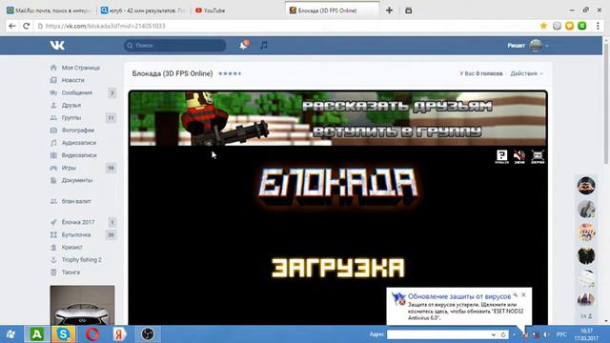
Task: Expand the user profile menu arrow
Action: pos(547,46)
